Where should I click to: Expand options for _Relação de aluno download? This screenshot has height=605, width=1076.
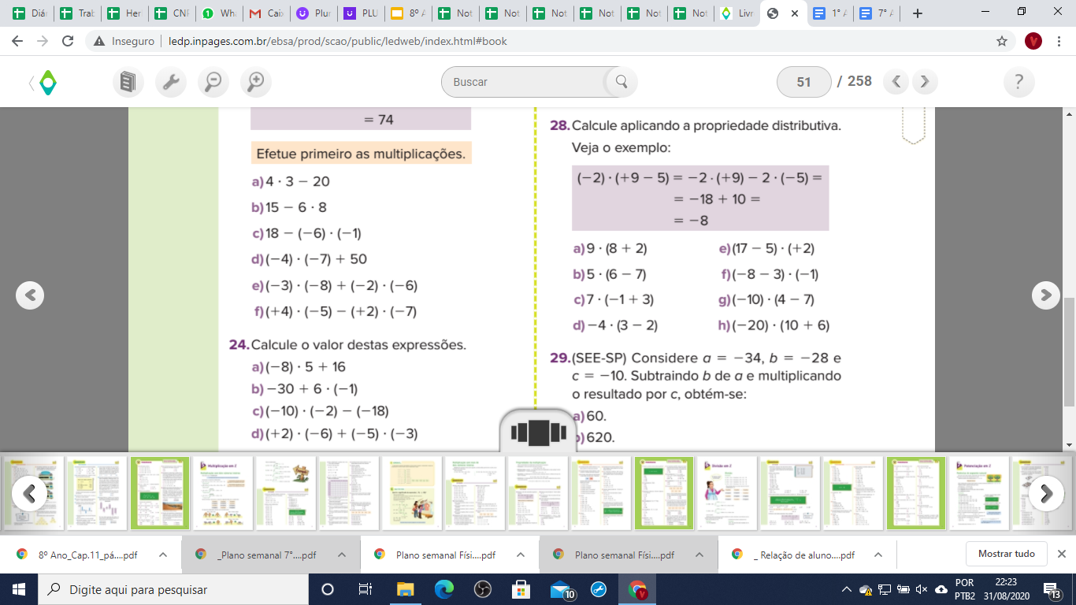879,555
